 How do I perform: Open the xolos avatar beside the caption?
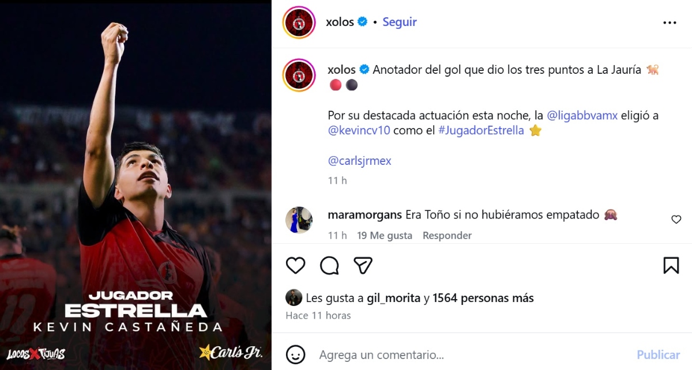[299, 75]
